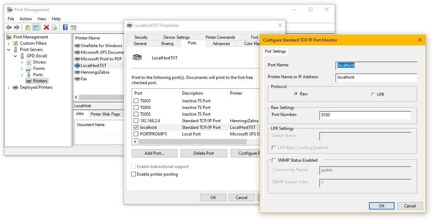
Task: Select the Raw protocol radio button
Action: [296, 94]
